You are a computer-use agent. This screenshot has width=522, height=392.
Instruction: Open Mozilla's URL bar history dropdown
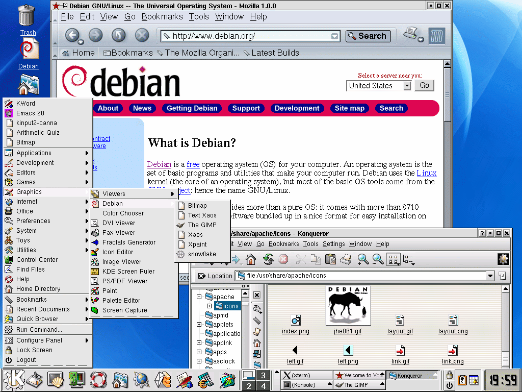[334, 36]
